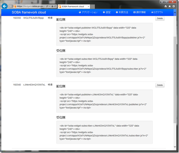Image resolution: width=179 pixels, height=153 pixels.
Task: Click the ログアウト link
Action: click(x=157, y=12)
